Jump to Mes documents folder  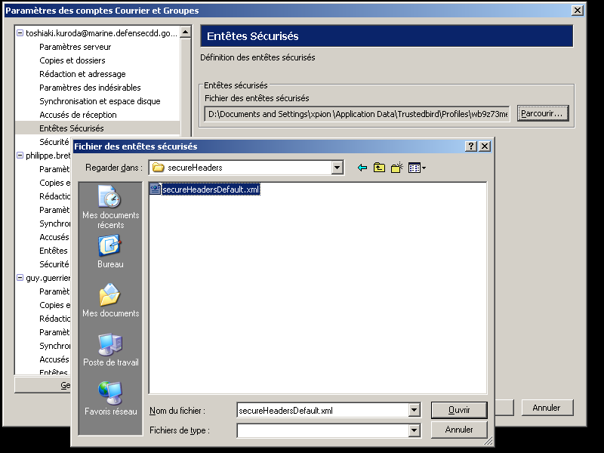point(110,300)
